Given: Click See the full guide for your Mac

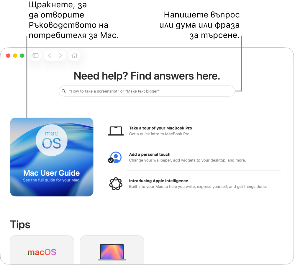Looking at the screenshot, I should [x=52, y=180].
